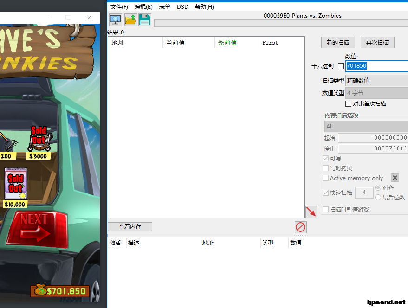
Task: Open the process selection monitor icon
Action: click(x=116, y=20)
